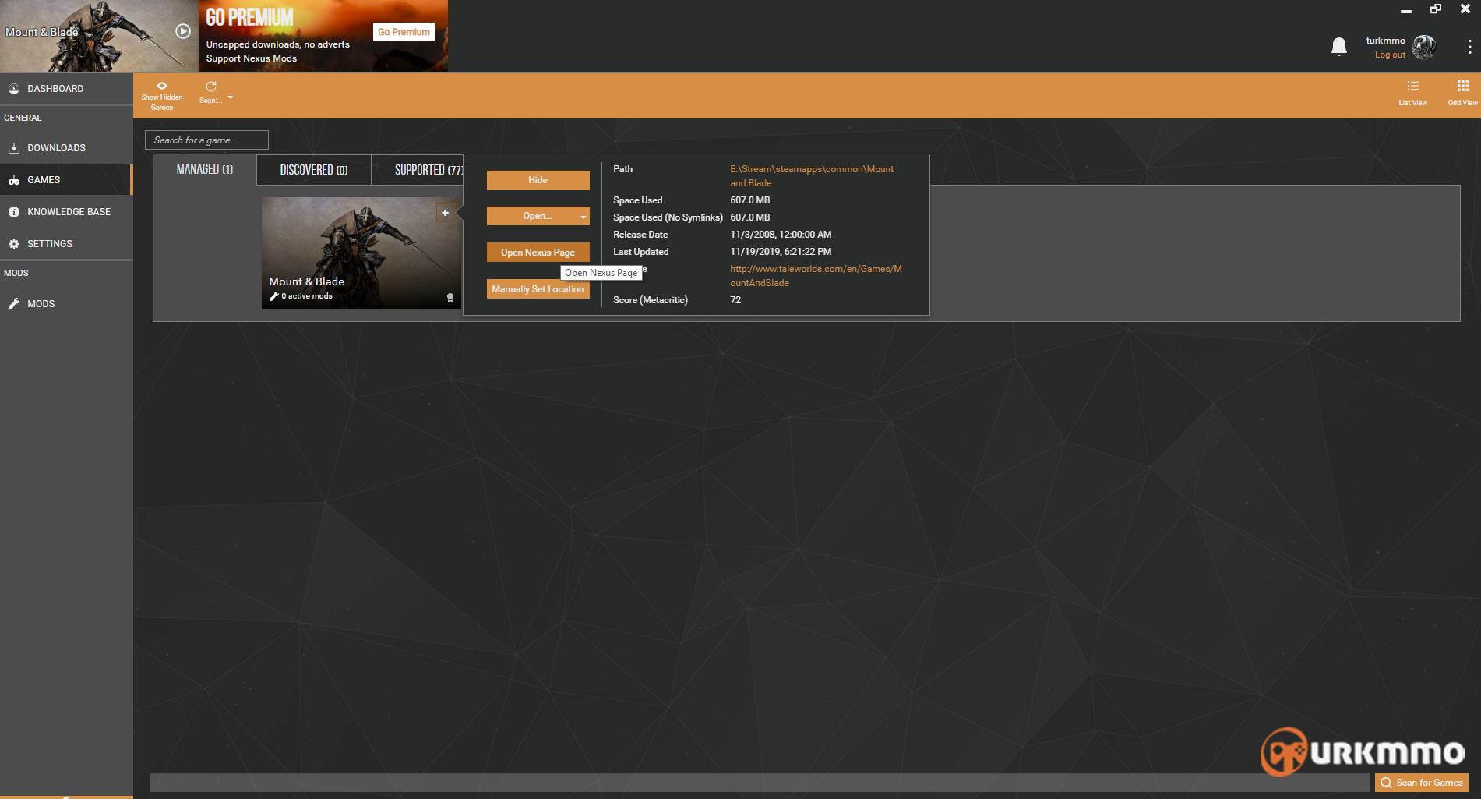Open the taleworlds.com website link

click(x=816, y=276)
